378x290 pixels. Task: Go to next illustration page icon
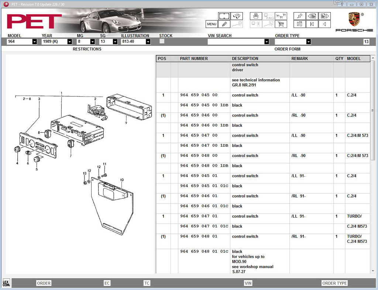(324, 16)
